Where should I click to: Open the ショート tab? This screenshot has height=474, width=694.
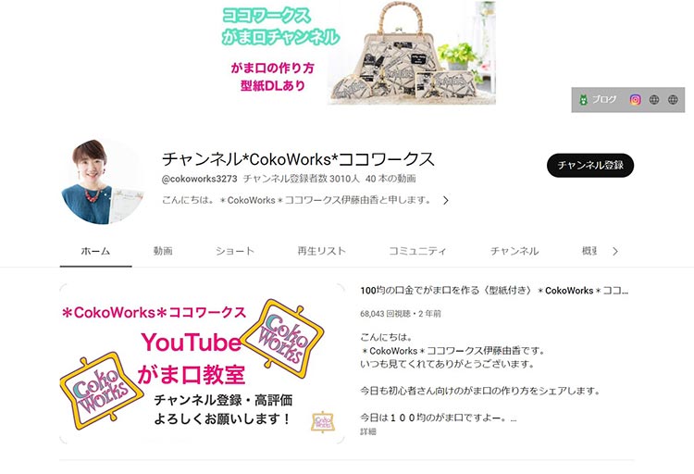click(x=235, y=251)
